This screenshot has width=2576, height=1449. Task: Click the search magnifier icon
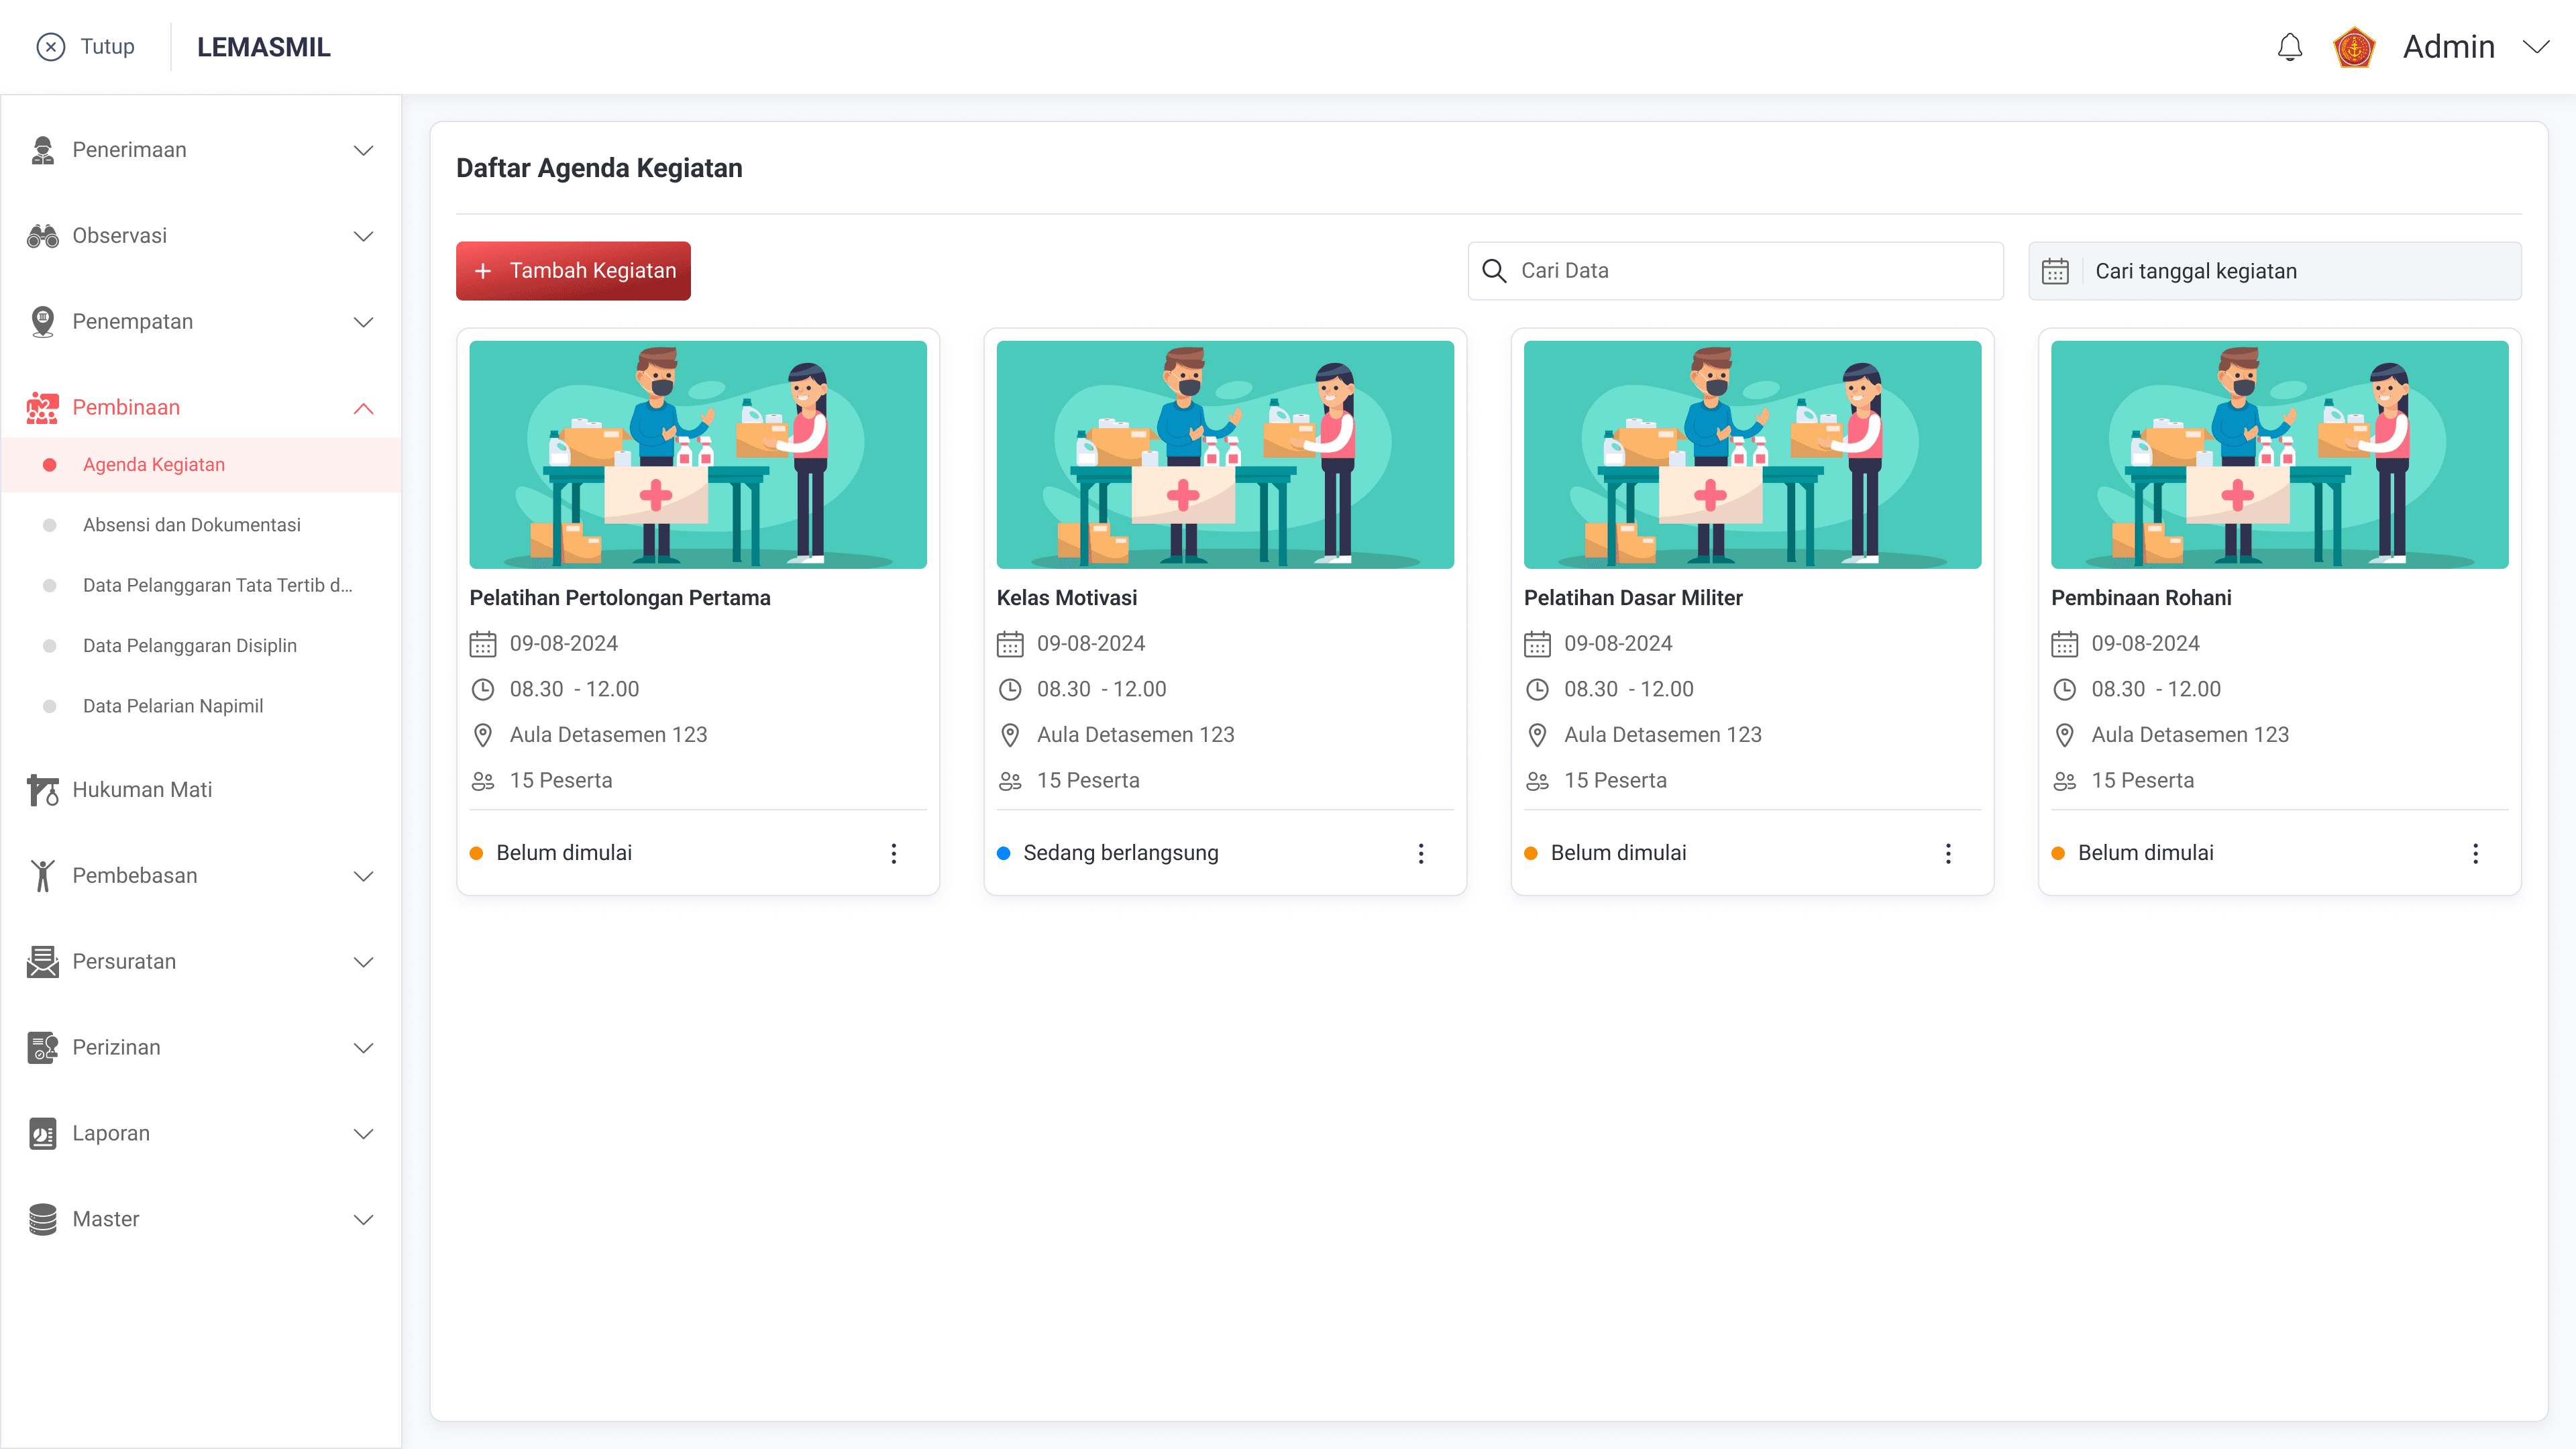[x=1493, y=271]
